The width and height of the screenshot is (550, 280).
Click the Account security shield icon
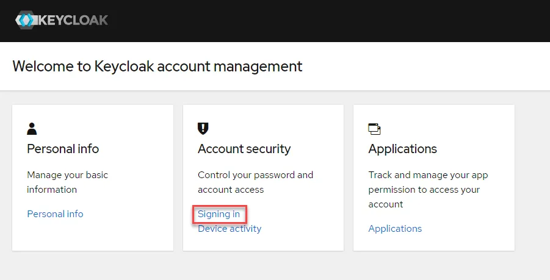[203, 129]
